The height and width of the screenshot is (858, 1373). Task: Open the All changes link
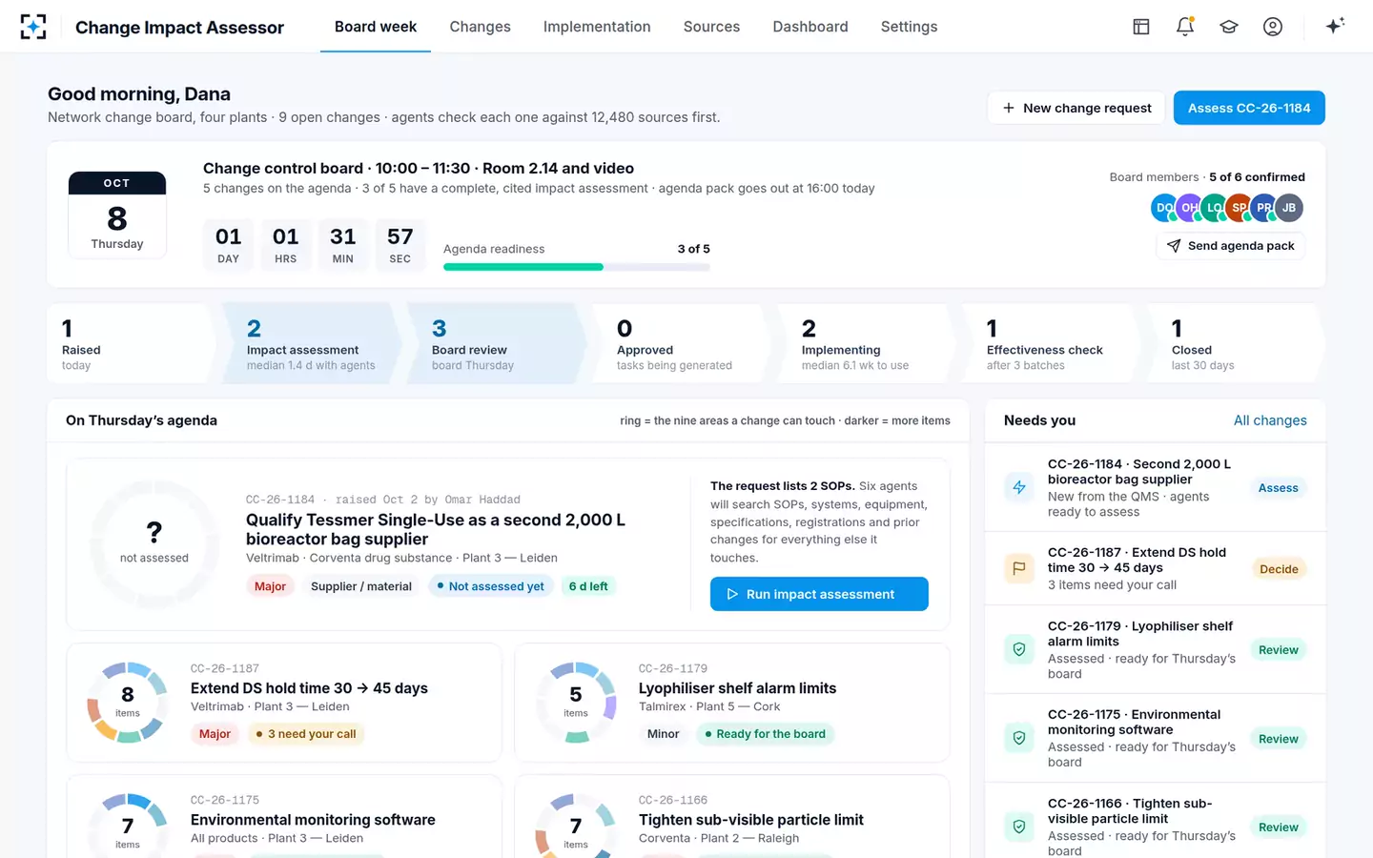click(1270, 420)
